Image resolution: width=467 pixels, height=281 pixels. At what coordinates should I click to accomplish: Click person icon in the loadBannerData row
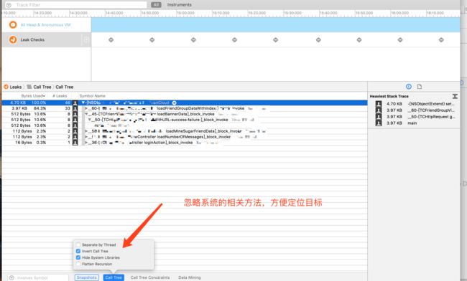point(75,114)
